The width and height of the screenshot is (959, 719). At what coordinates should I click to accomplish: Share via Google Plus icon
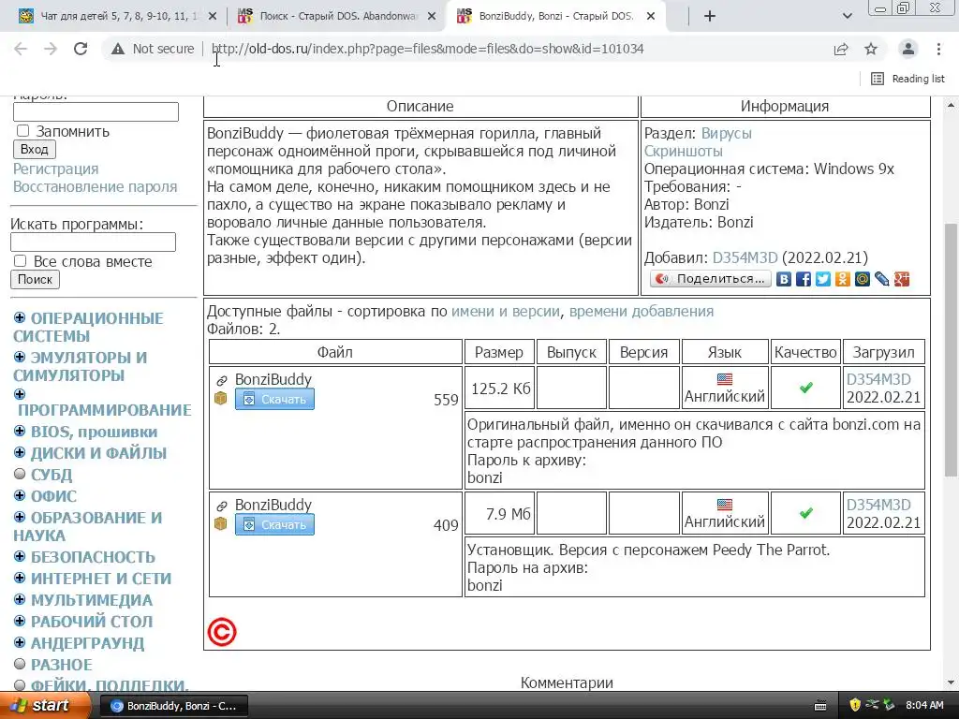902,279
